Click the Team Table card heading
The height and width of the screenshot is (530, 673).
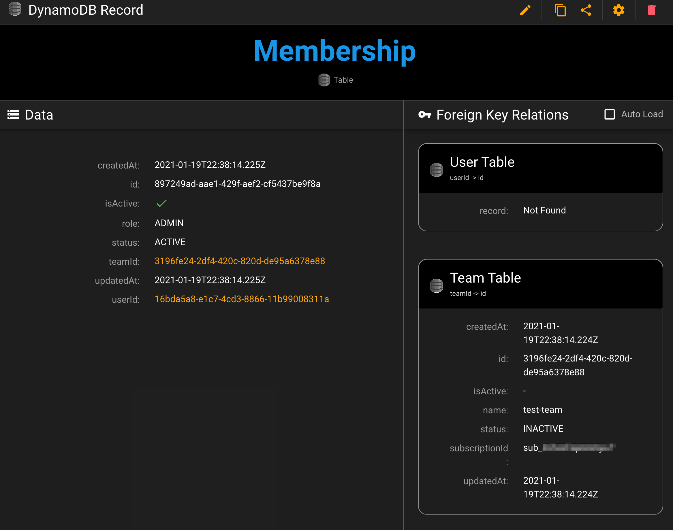(485, 278)
